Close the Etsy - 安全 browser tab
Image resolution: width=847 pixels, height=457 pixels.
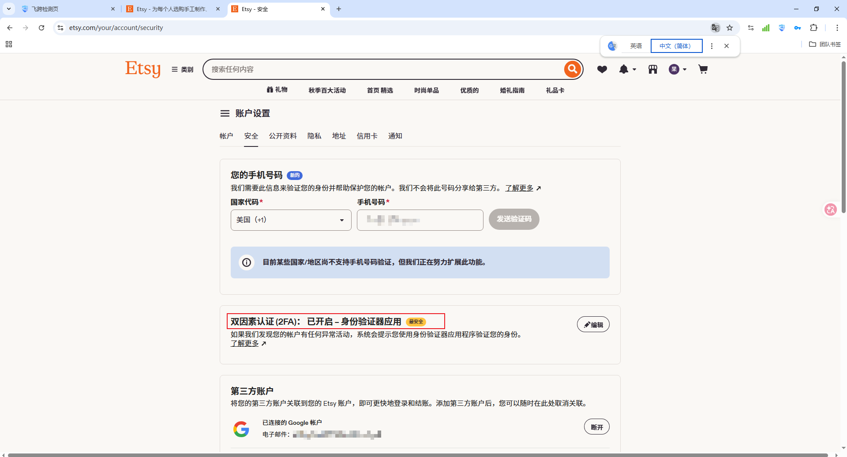(x=323, y=9)
